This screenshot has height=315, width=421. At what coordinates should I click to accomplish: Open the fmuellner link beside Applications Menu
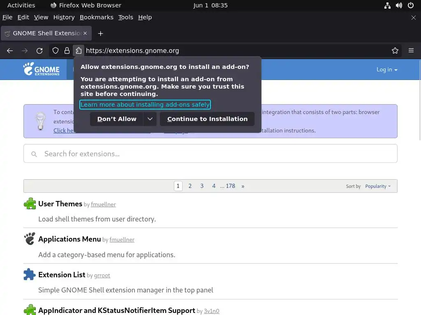point(122,240)
